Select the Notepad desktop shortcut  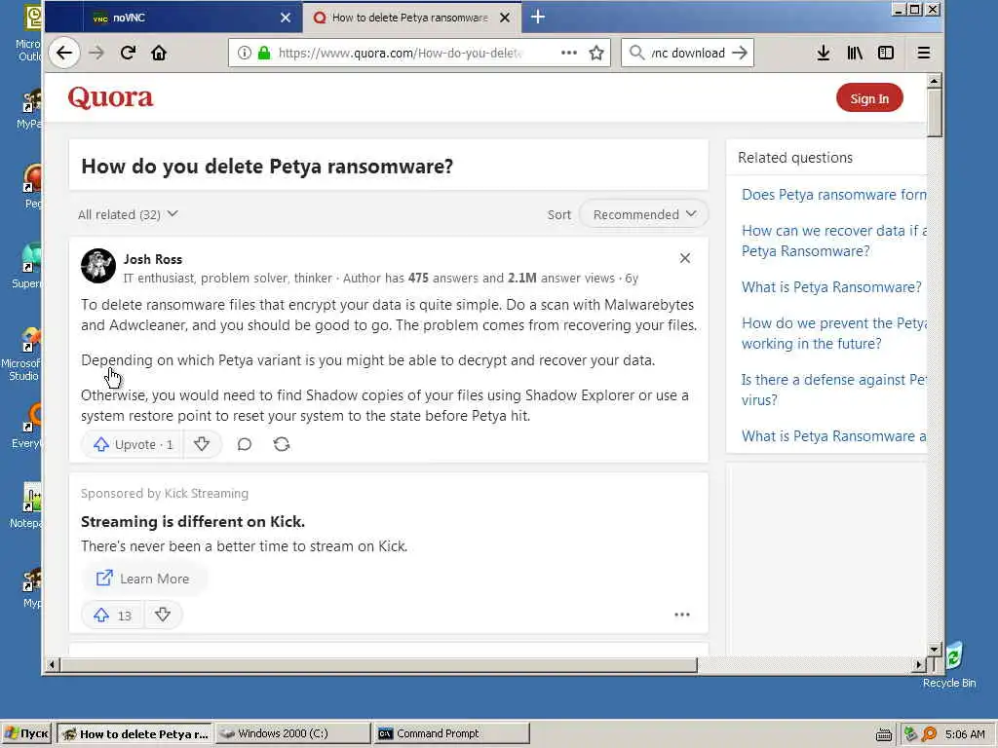pyautogui.click(x=28, y=505)
